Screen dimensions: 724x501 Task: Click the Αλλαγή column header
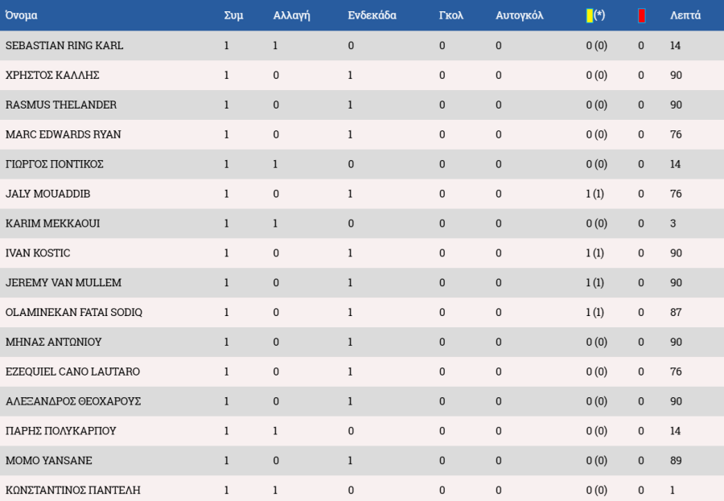(x=291, y=15)
